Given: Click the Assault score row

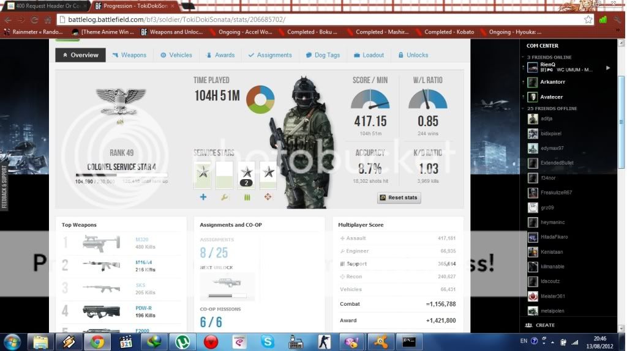Looking at the screenshot, I should [397, 238].
